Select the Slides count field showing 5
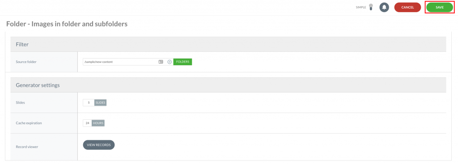 89,103
